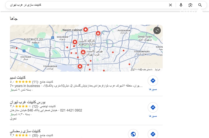Submit search using the magnifying glass icon
Image resolution: width=209 pixels, height=138 pixels.
coord(200,5)
